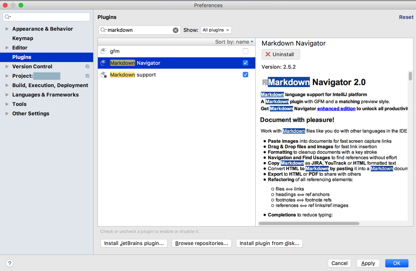Expand the Other Settings group
The width and height of the screenshot is (416, 271).
7,113
